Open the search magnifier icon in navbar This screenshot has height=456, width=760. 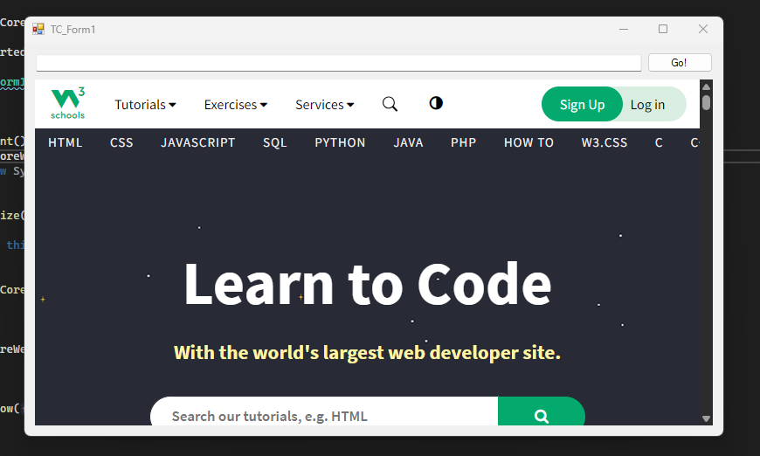pyautogui.click(x=390, y=104)
